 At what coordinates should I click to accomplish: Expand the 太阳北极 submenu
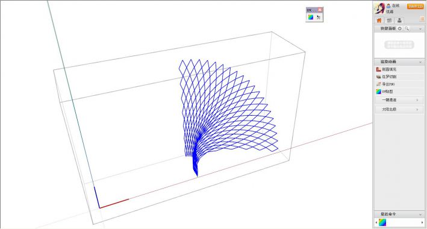coord(399,109)
